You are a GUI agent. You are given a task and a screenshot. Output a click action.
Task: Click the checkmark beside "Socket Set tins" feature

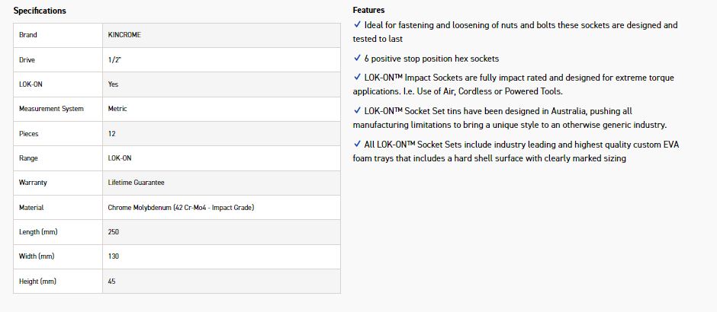(357, 111)
